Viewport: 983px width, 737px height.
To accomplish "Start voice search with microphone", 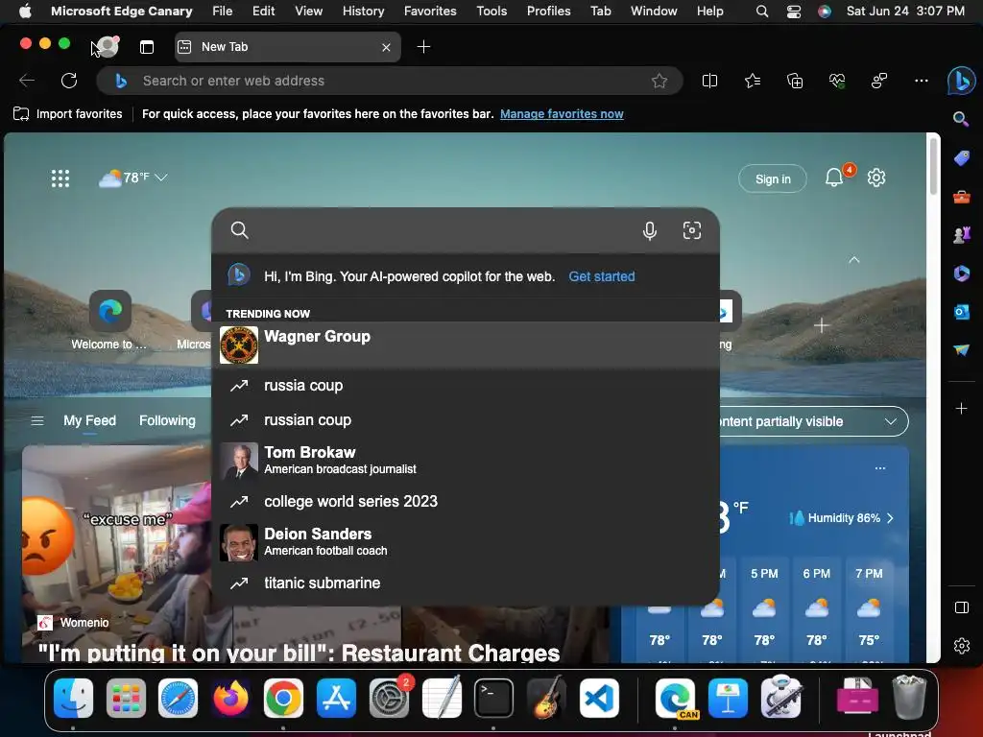I will point(650,230).
